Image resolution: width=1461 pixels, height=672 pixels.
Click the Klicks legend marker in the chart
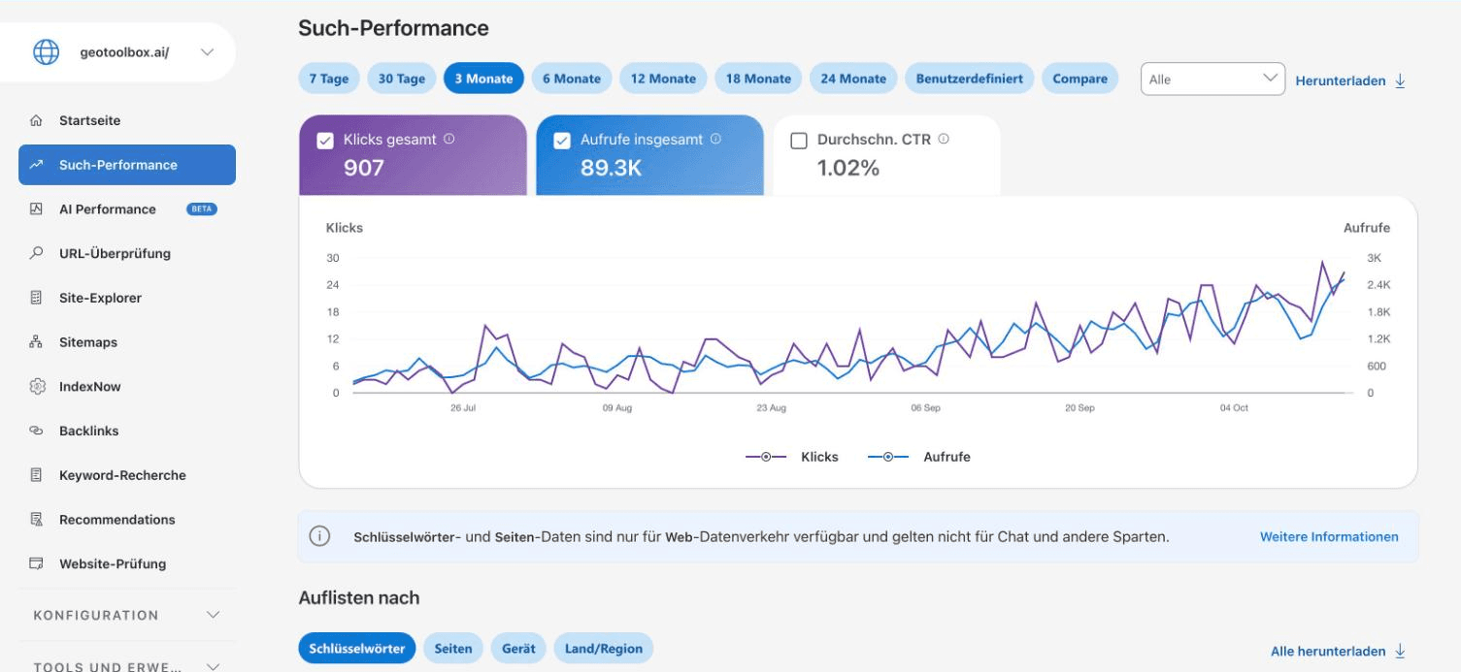click(x=766, y=457)
